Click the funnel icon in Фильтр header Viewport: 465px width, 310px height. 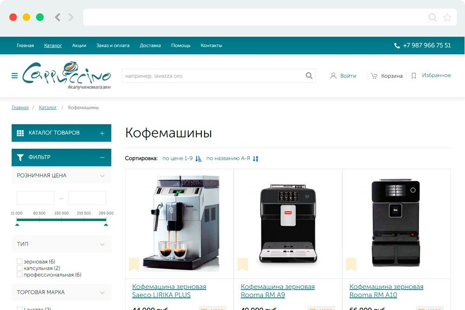[20, 158]
